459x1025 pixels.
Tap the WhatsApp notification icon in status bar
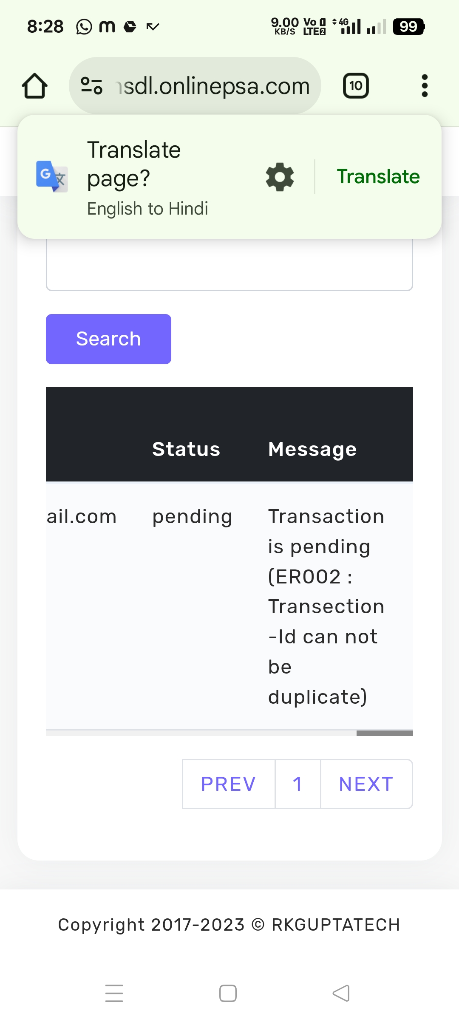pos(84,27)
